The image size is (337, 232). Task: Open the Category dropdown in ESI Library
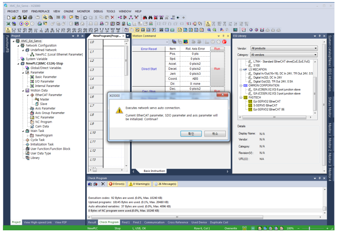click(284, 55)
